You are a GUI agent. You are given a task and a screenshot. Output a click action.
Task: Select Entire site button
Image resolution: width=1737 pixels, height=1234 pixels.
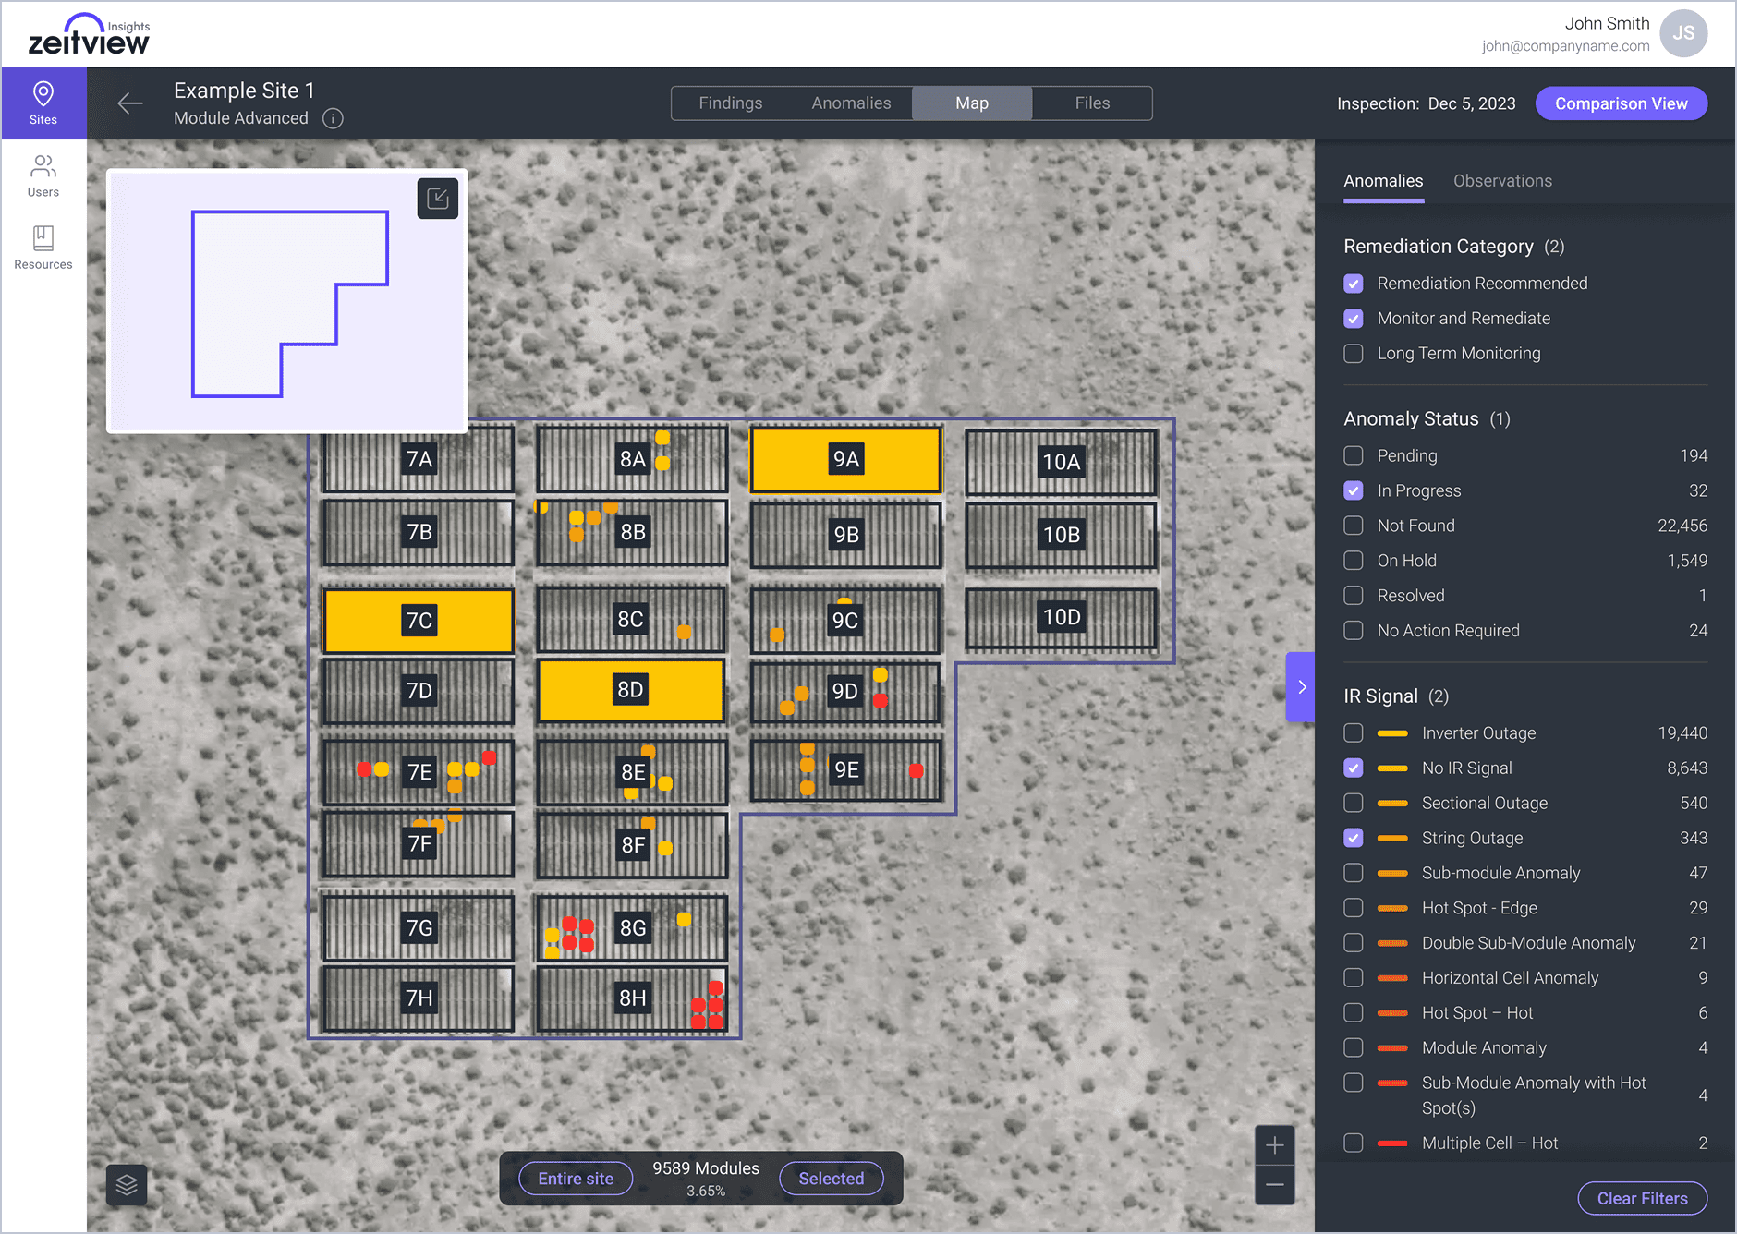click(576, 1179)
